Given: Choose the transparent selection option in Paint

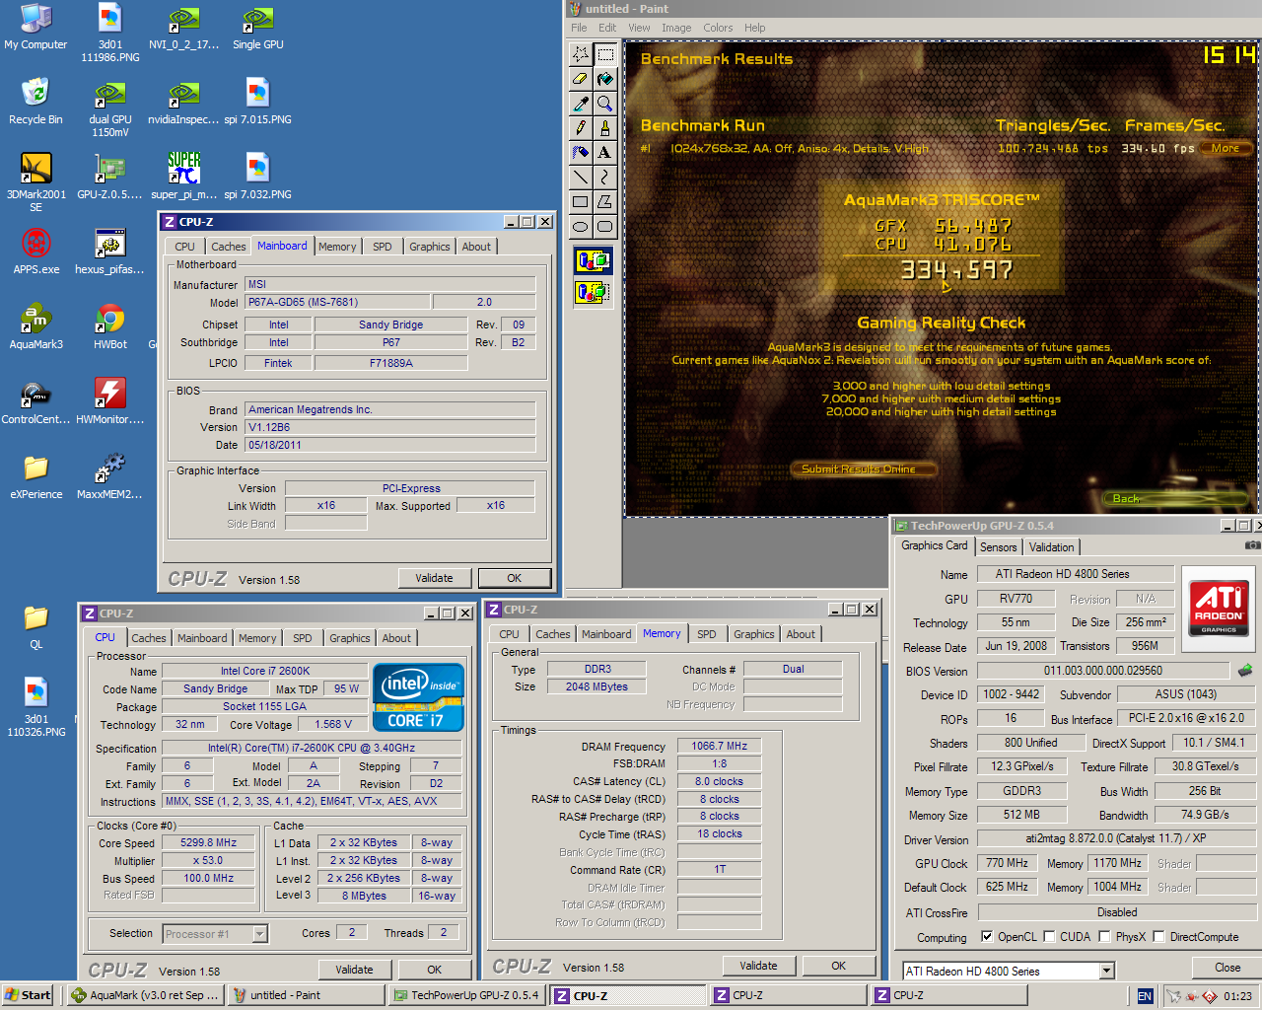Looking at the screenshot, I should [593, 292].
